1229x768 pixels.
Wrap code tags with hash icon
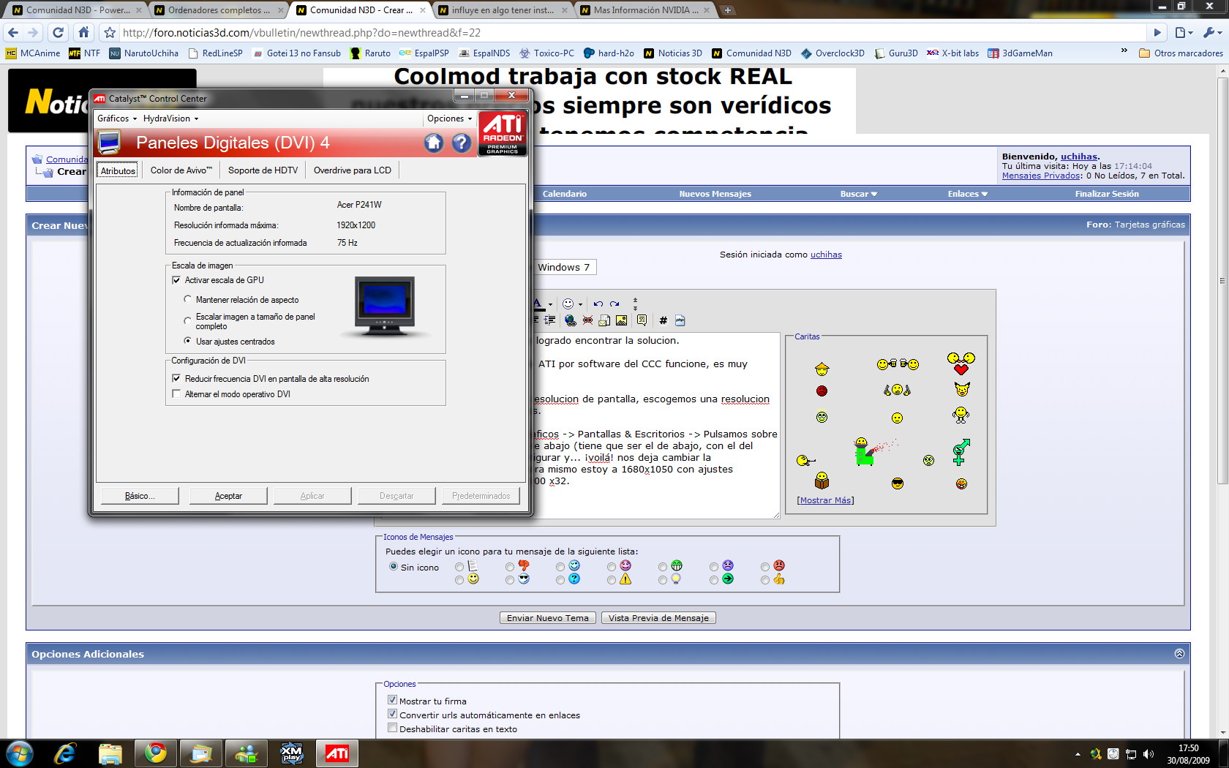(x=663, y=320)
